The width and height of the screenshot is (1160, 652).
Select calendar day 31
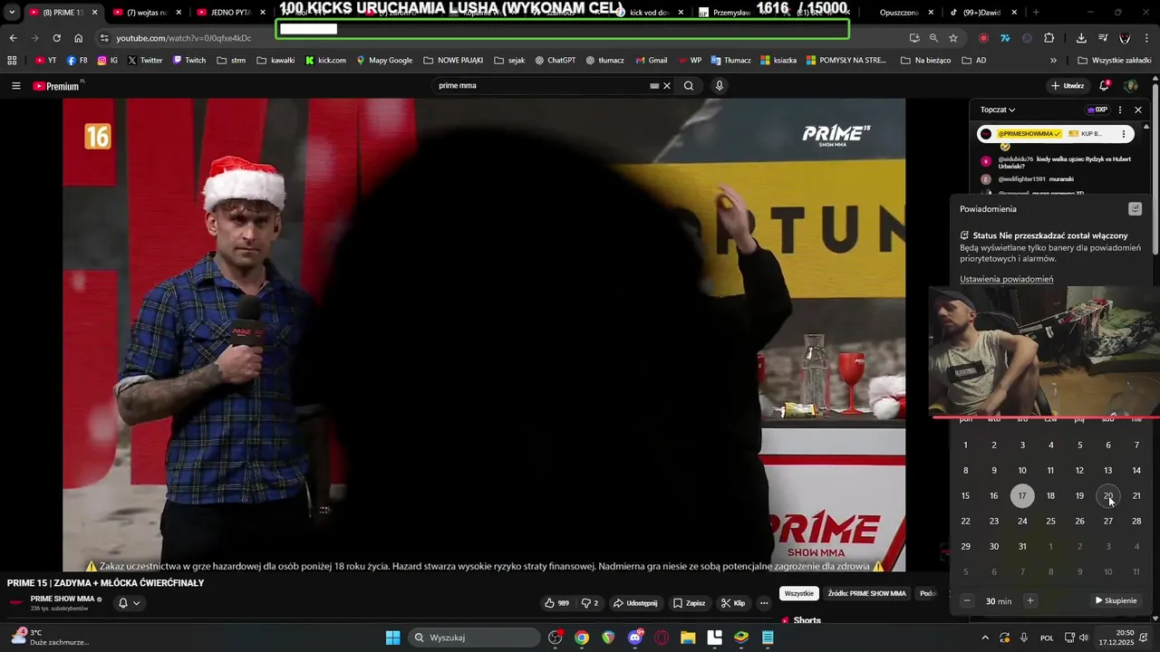point(1022,546)
